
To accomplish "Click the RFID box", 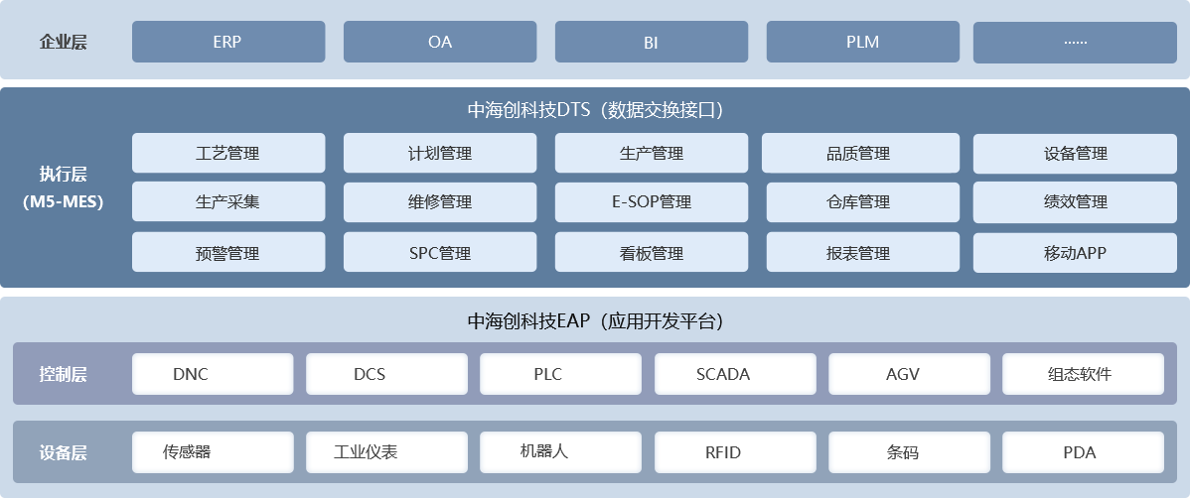I will click(x=735, y=452).
